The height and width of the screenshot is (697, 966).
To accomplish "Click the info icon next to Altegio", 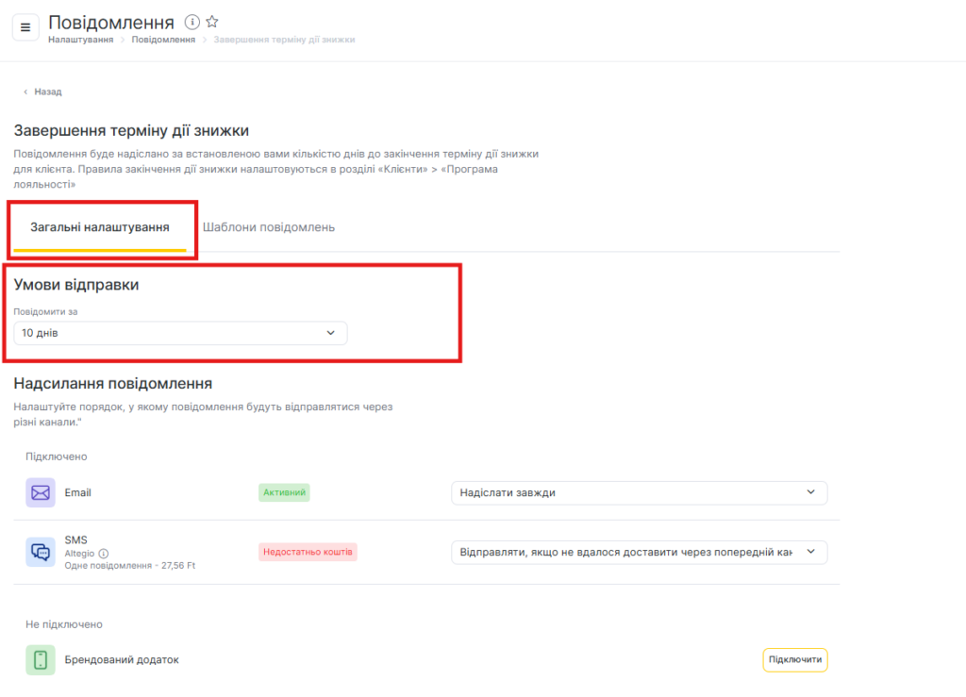I will pyautogui.click(x=104, y=554).
